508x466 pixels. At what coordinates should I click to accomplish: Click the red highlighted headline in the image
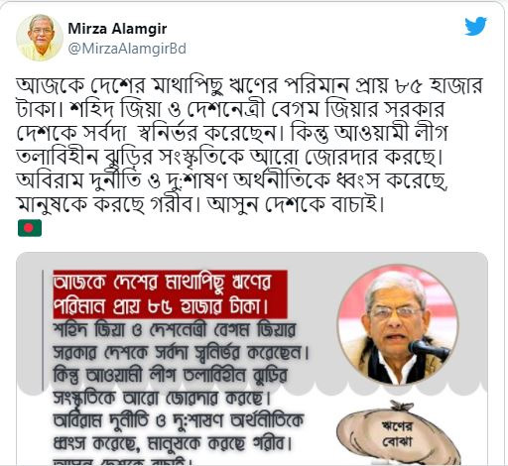tap(171, 294)
